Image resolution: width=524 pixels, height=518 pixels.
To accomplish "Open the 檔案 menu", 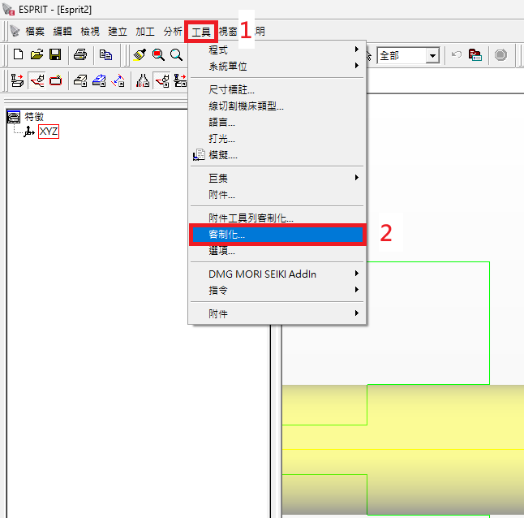I will tap(34, 32).
